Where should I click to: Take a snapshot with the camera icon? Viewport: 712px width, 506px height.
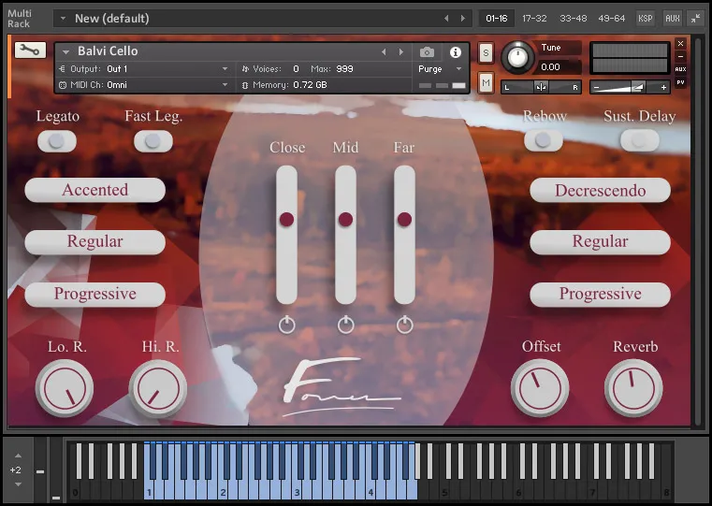tap(427, 52)
